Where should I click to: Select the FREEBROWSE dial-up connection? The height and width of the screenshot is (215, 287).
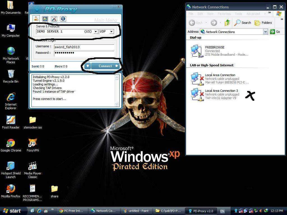(219, 51)
